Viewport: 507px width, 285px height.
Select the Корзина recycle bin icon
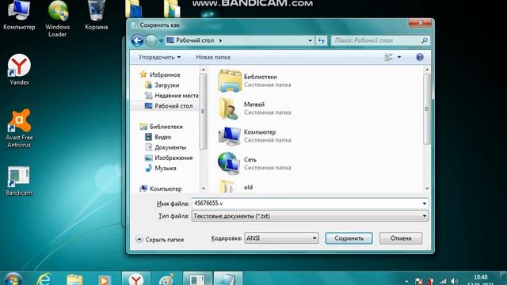point(97,15)
